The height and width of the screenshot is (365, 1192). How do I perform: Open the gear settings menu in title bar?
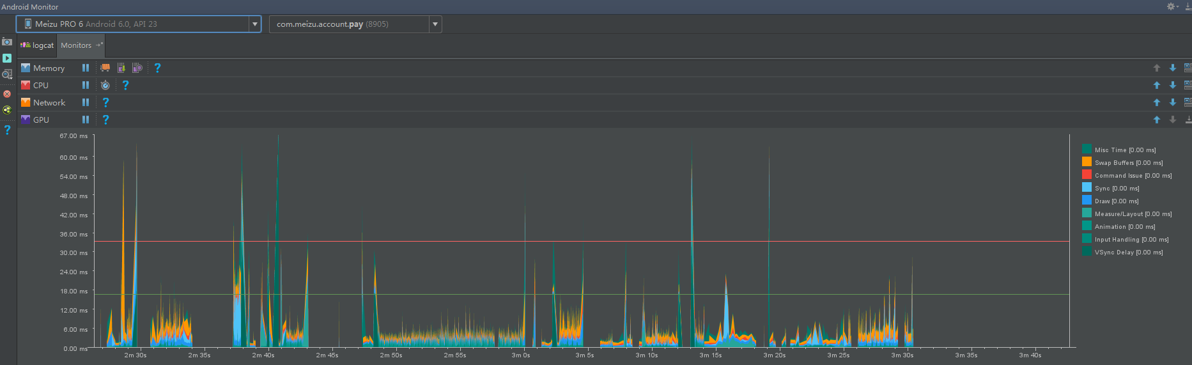click(1172, 6)
